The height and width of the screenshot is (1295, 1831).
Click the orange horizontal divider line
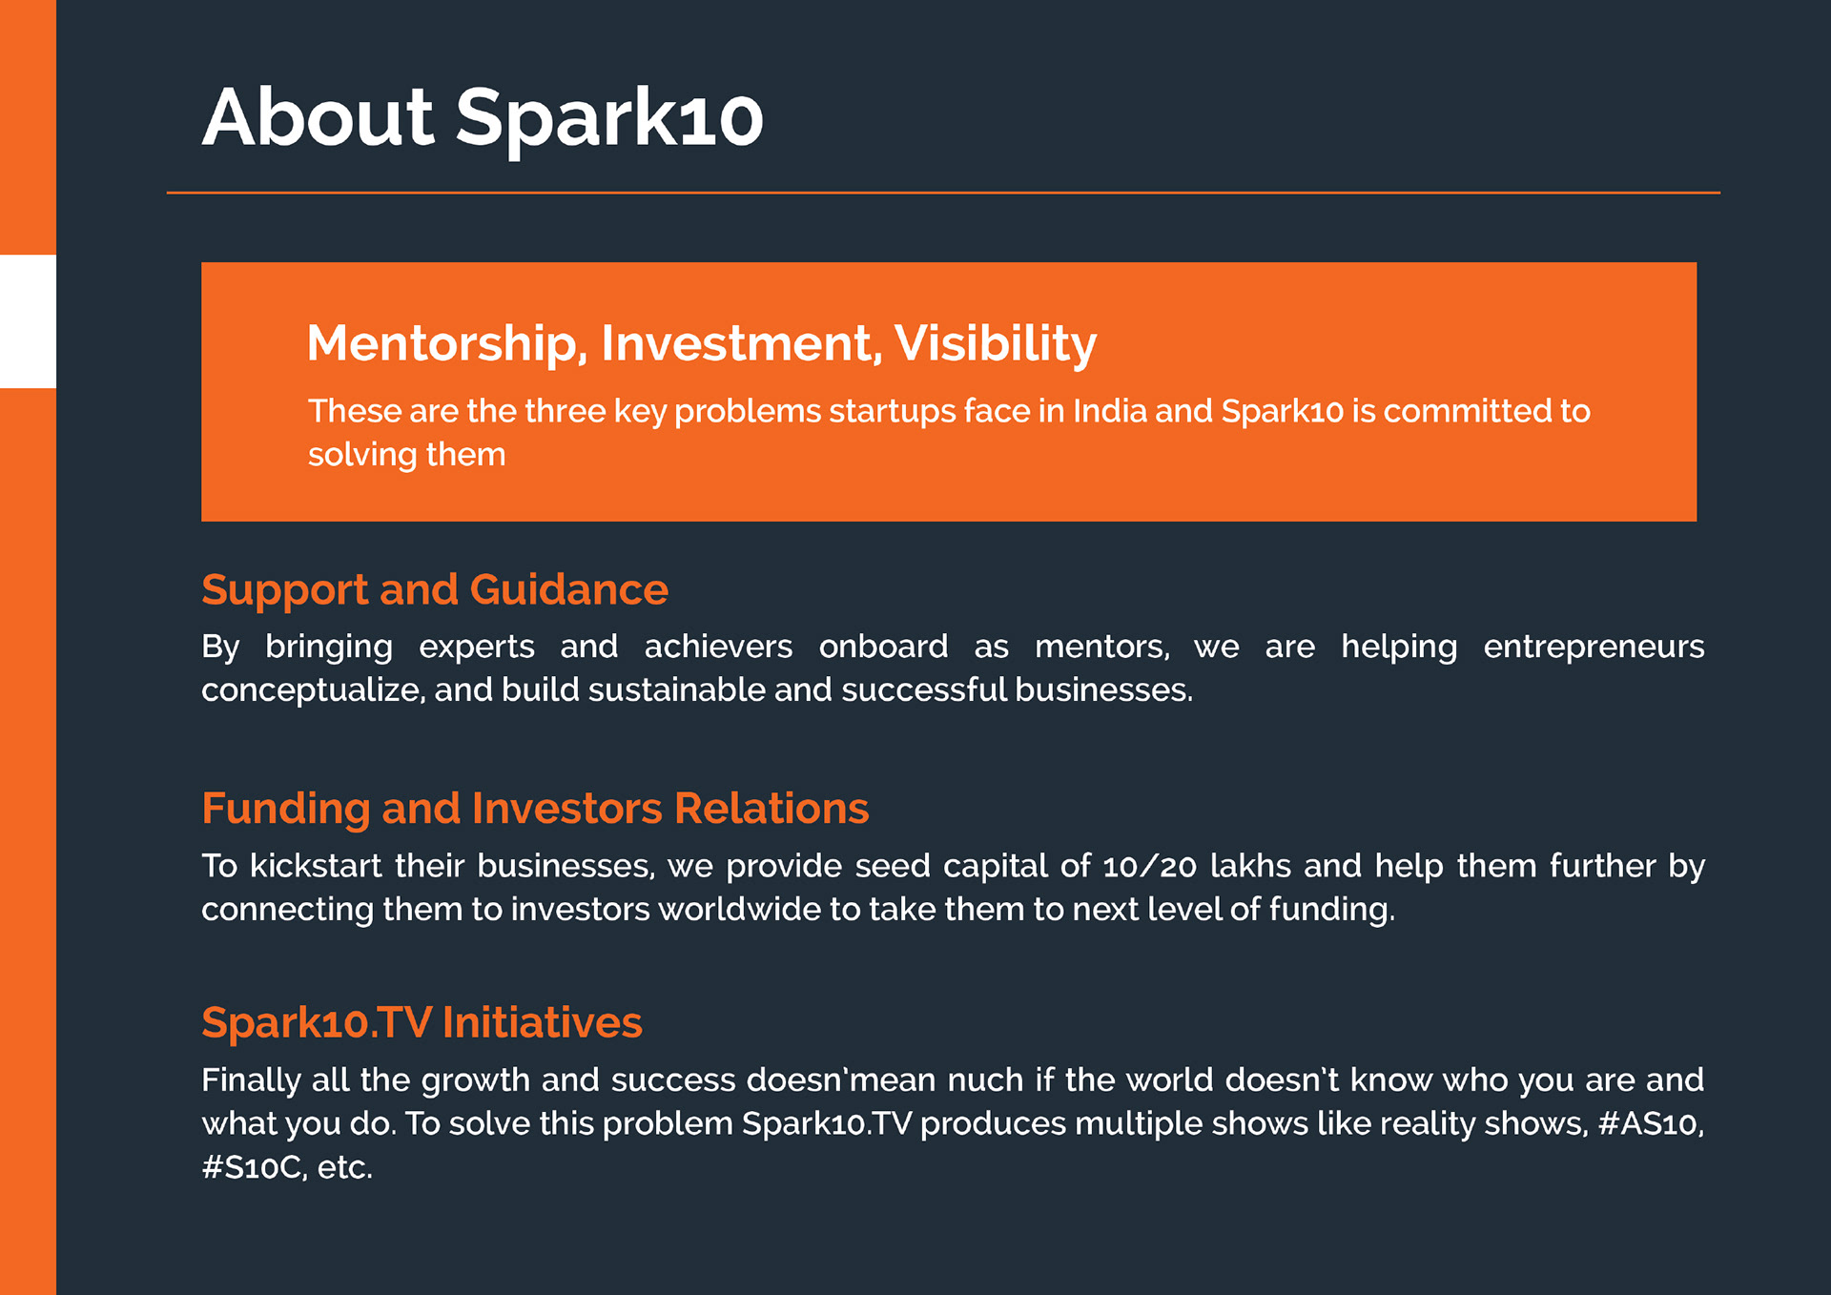[942, 193]
